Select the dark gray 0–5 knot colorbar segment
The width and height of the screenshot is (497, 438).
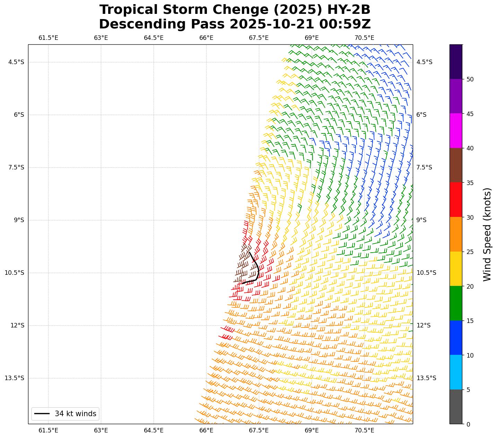click(456, 406)
